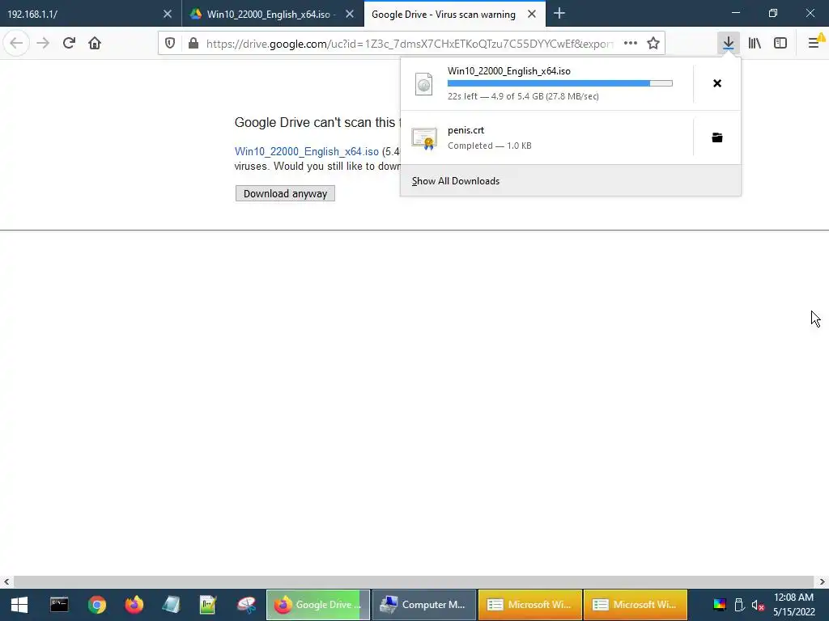The image size is (829, 621).
Task: Open first Microsoft Wi... taskbar window
Action: pos(529,605)
